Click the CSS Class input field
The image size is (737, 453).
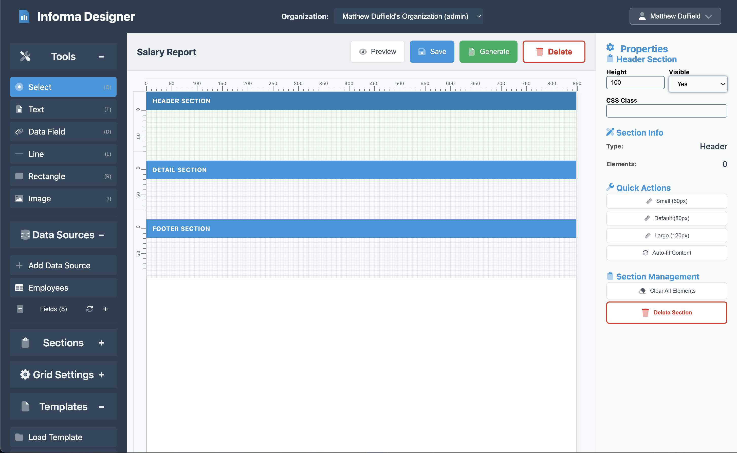[x=666, y=111]
